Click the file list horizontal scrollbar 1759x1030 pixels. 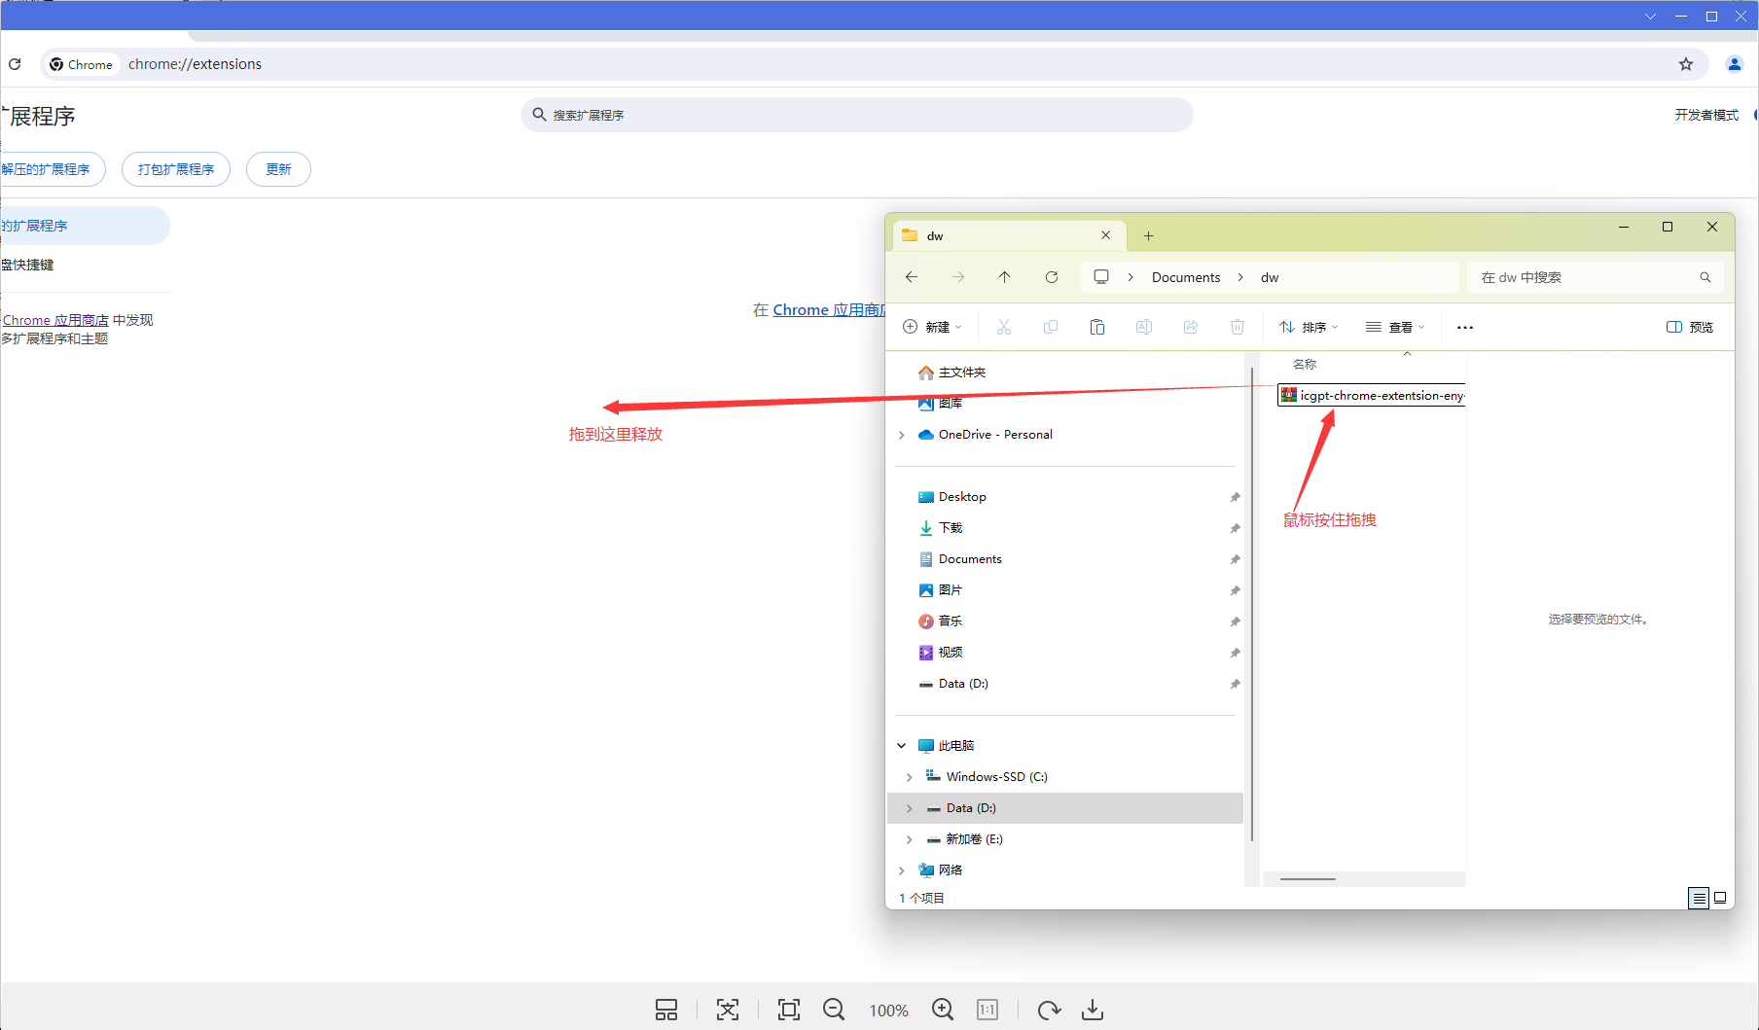(1308, 879)
